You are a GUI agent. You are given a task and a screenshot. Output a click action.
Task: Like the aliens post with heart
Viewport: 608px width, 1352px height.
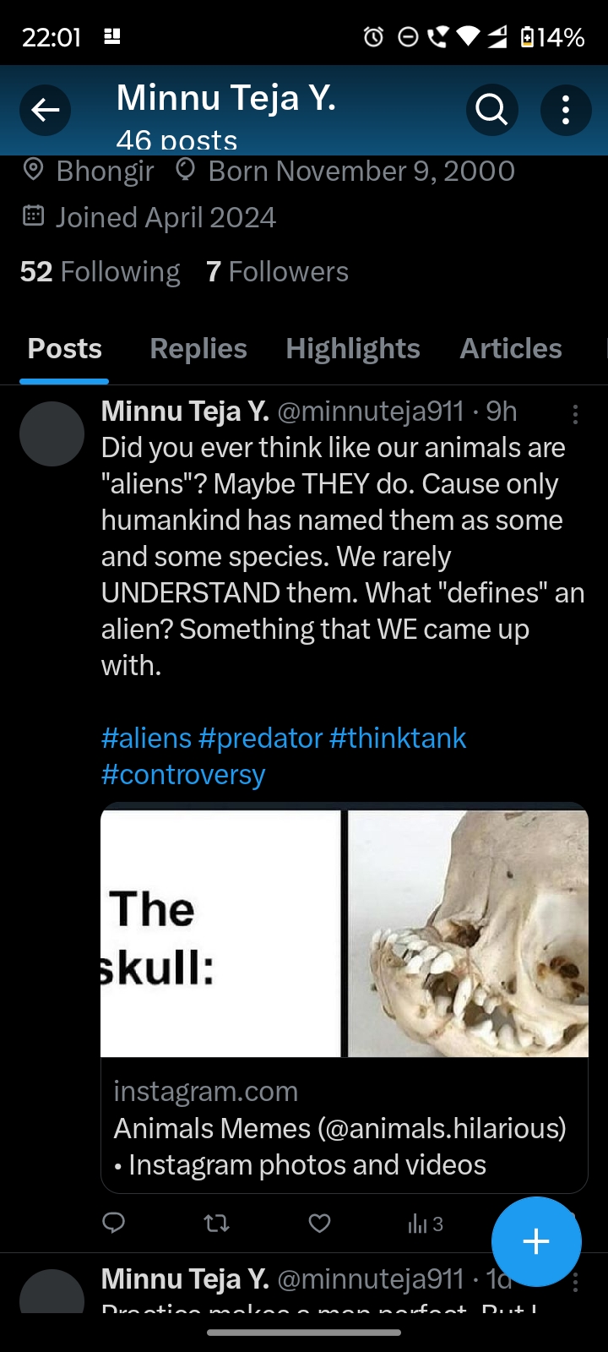click(319, 1223)
